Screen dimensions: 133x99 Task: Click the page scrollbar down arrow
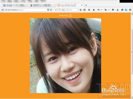point(132,97)
